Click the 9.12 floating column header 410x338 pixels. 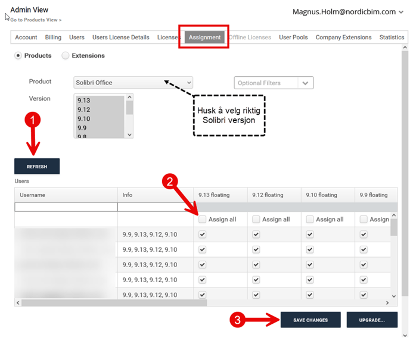click(274, 195)
